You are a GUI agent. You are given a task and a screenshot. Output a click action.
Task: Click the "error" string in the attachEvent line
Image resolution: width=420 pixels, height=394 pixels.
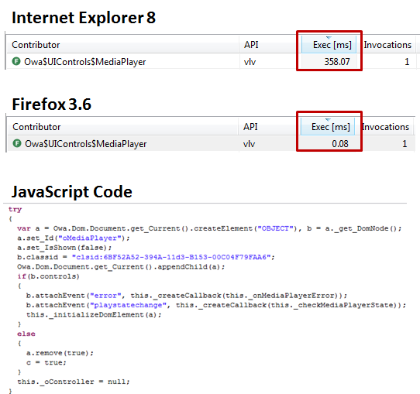pos(105,296)
